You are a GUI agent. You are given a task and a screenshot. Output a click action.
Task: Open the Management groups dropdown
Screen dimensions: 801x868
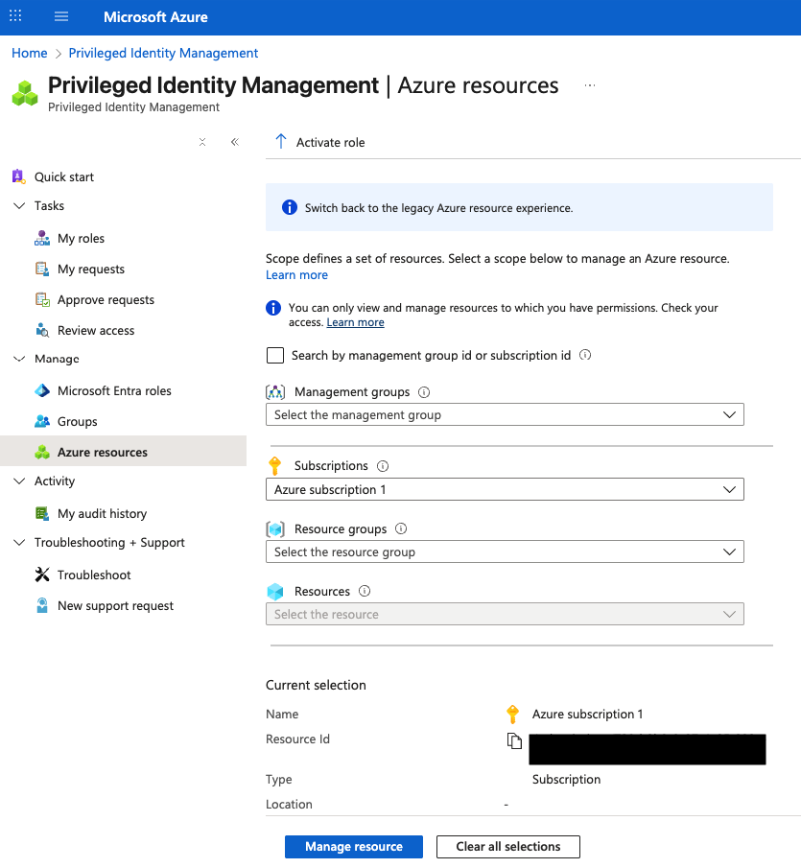pyautogui.click(x=505, y=415)
